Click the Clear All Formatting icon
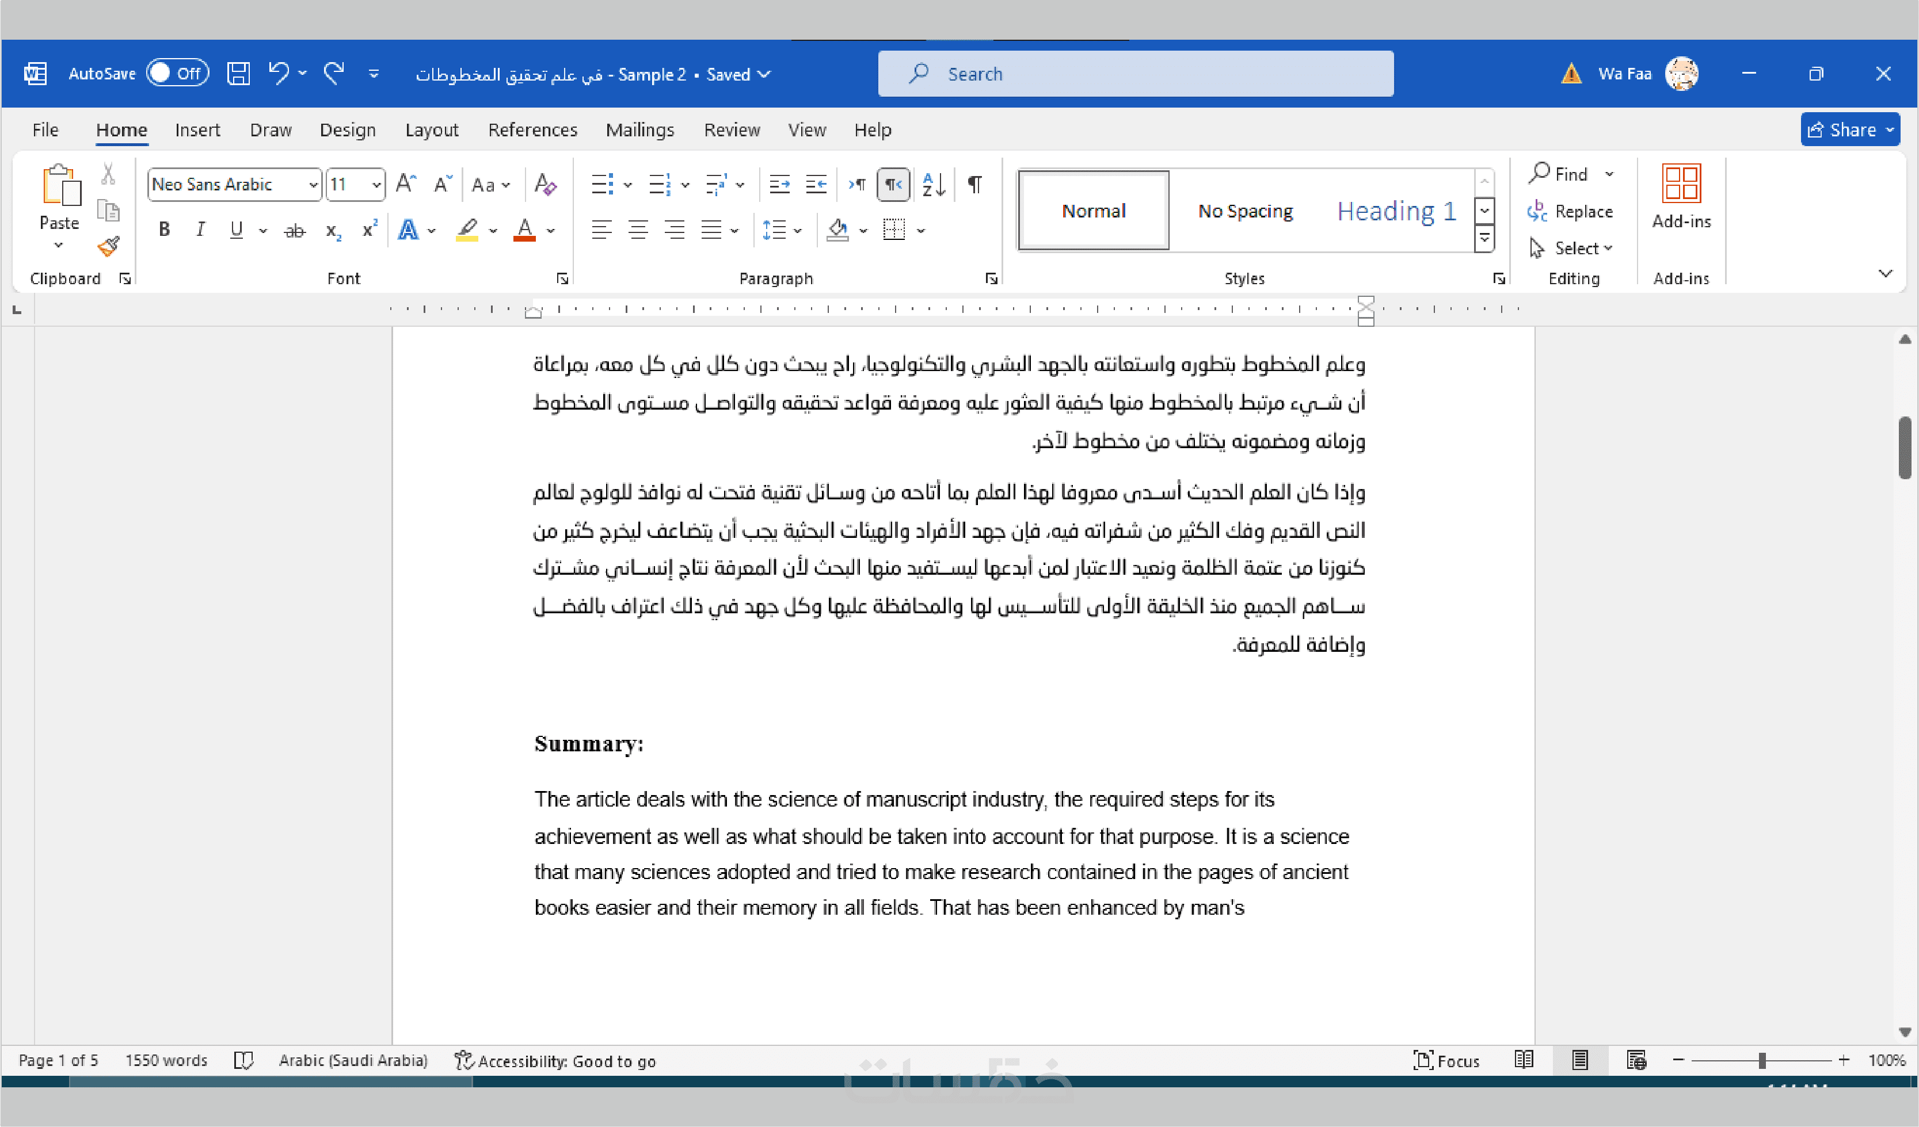Screen dimensions: 1919x1127 coord(545,184)
